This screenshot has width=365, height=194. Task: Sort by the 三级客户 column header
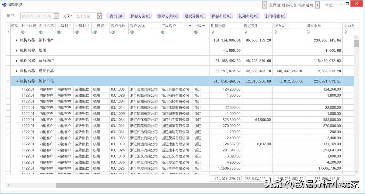click(x=173, y=26)
